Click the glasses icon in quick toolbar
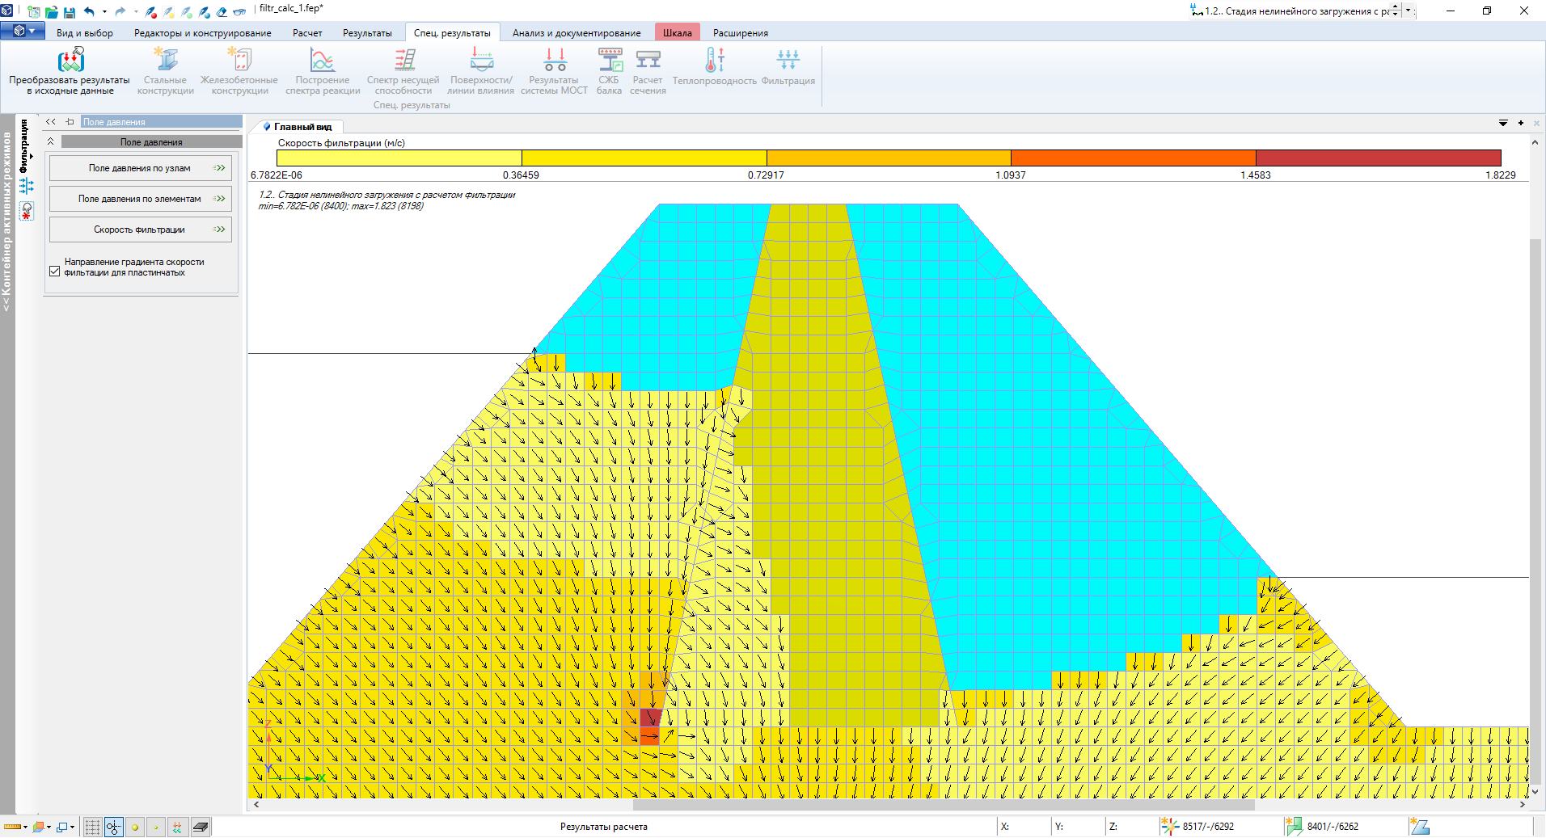The width and height of the screenshot is (1546, 838). point(239,12)
